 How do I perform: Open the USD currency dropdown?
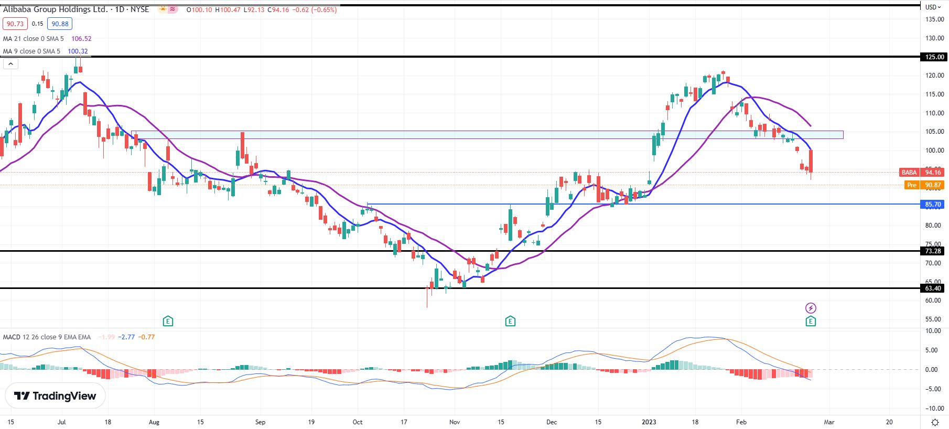pyautogui.click(x=933, y=7)
